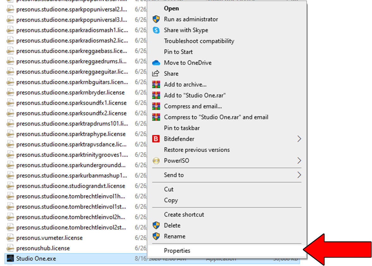The image size is (372, 266).
Task: Click the PowerISO disc icon
Action: click(x=156, y=161)
